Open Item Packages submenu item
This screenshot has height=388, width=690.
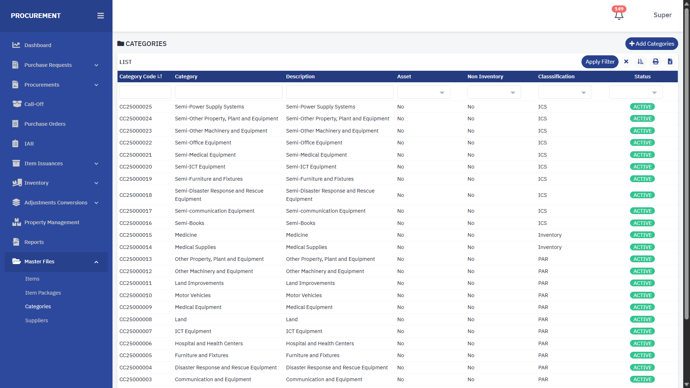click(x=43, y=293)
